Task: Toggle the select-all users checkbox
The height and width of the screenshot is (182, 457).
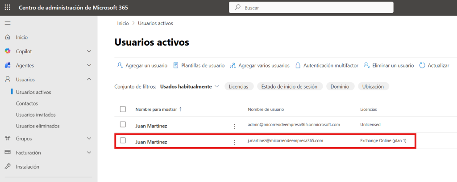Action: 123,109
